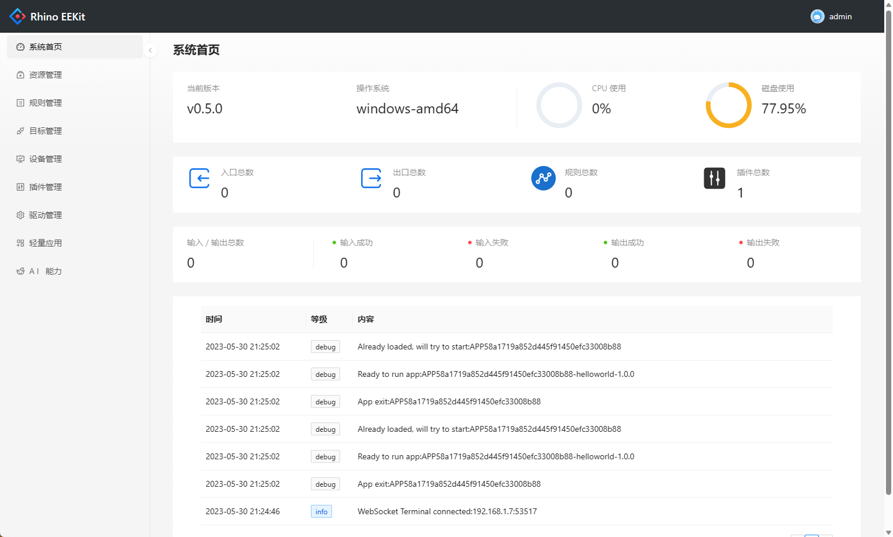The image size is (893, 537).
Task: Click the CPU 使用 ring gauge
Action: pyautogui.click(x=559, y=105)
